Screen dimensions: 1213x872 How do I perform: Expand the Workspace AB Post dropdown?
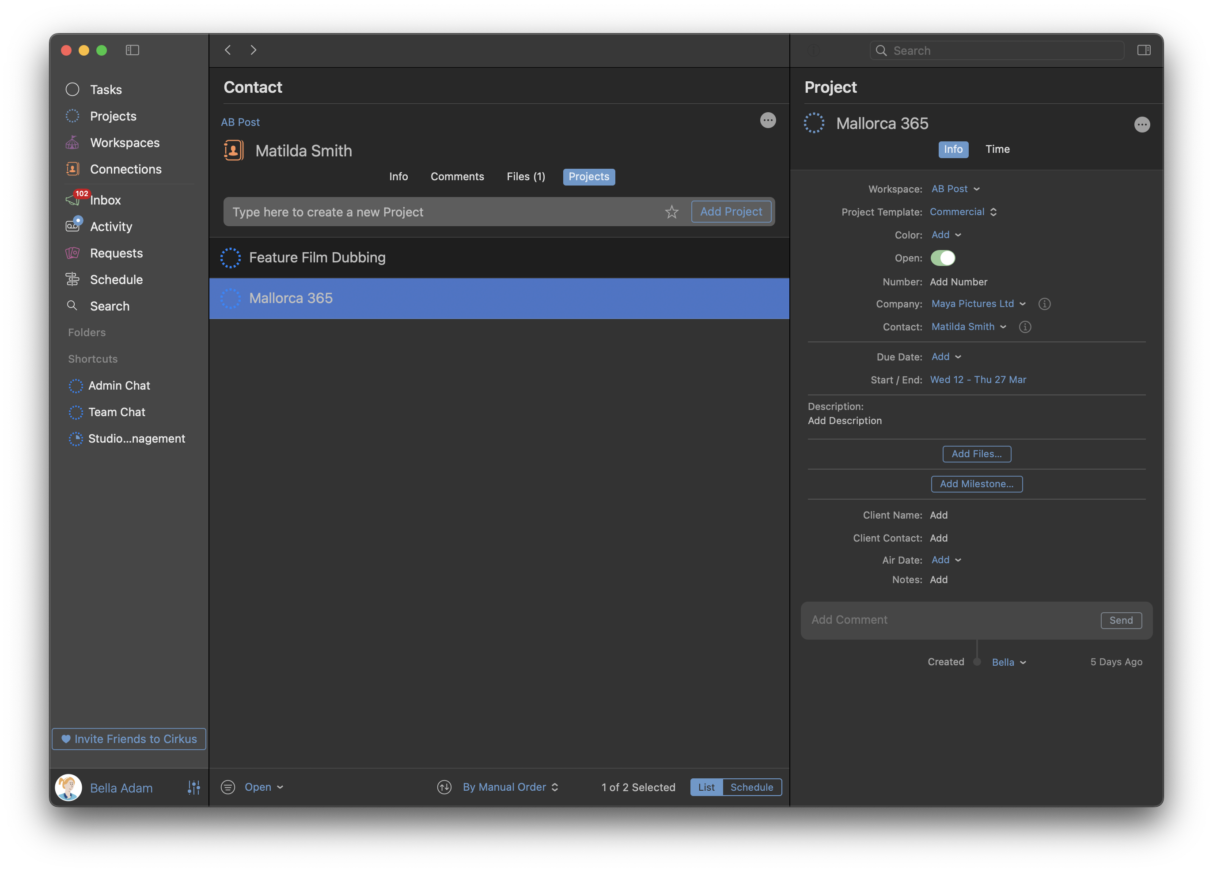[955, 189]
